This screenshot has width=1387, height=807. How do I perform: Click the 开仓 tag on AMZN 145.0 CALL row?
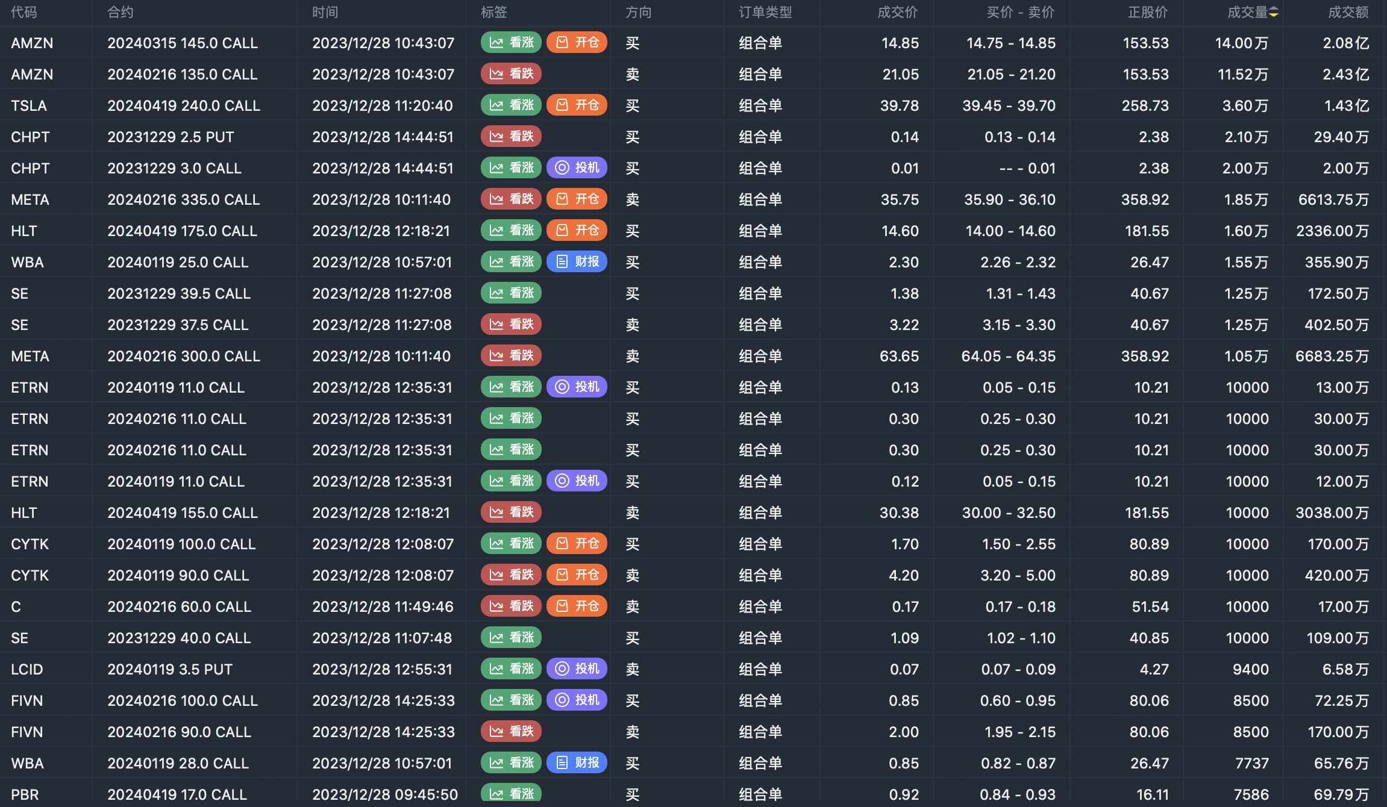(x=577, y=42)
